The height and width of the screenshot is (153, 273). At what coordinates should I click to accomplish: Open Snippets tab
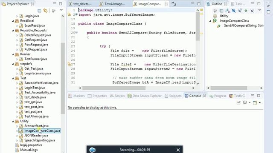click(173, 96)
